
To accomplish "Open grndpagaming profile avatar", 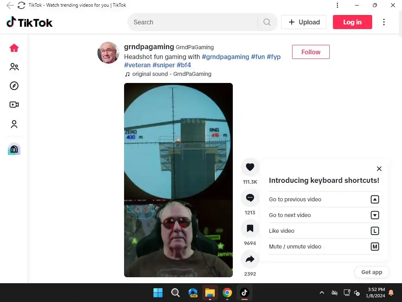I will pyautogui.click(x=108, y=52).
